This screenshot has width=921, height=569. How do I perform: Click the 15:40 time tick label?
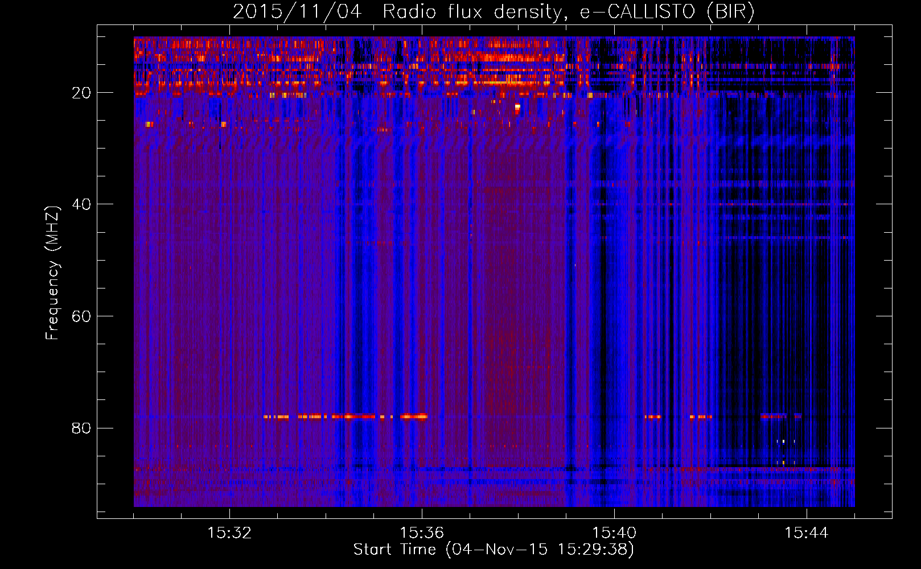point(614,533)
